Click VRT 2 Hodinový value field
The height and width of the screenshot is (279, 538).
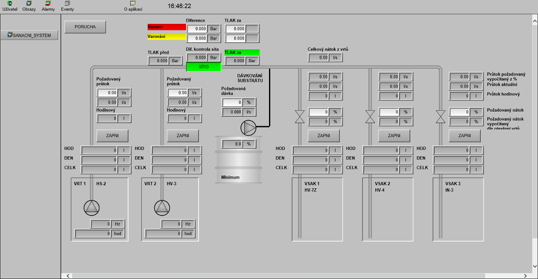point(178,118)
